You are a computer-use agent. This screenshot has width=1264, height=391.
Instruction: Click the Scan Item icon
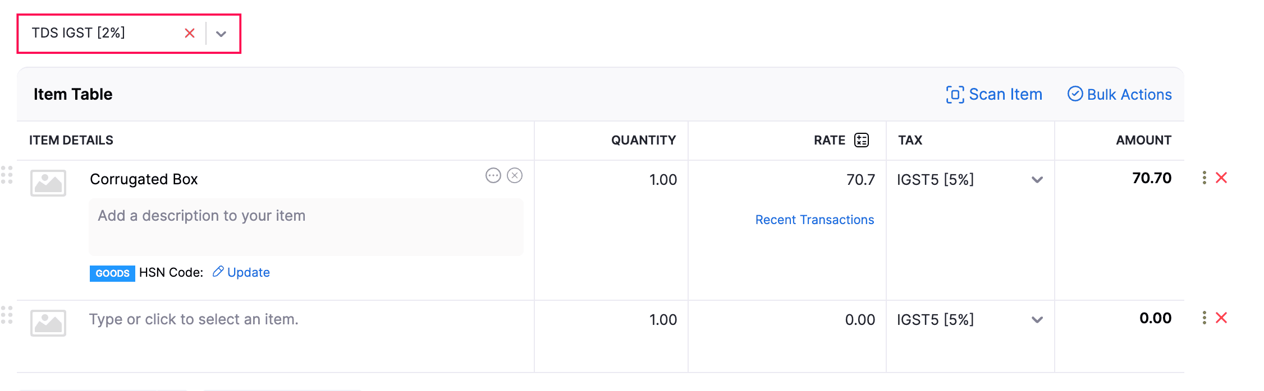[x=955, y=95]
